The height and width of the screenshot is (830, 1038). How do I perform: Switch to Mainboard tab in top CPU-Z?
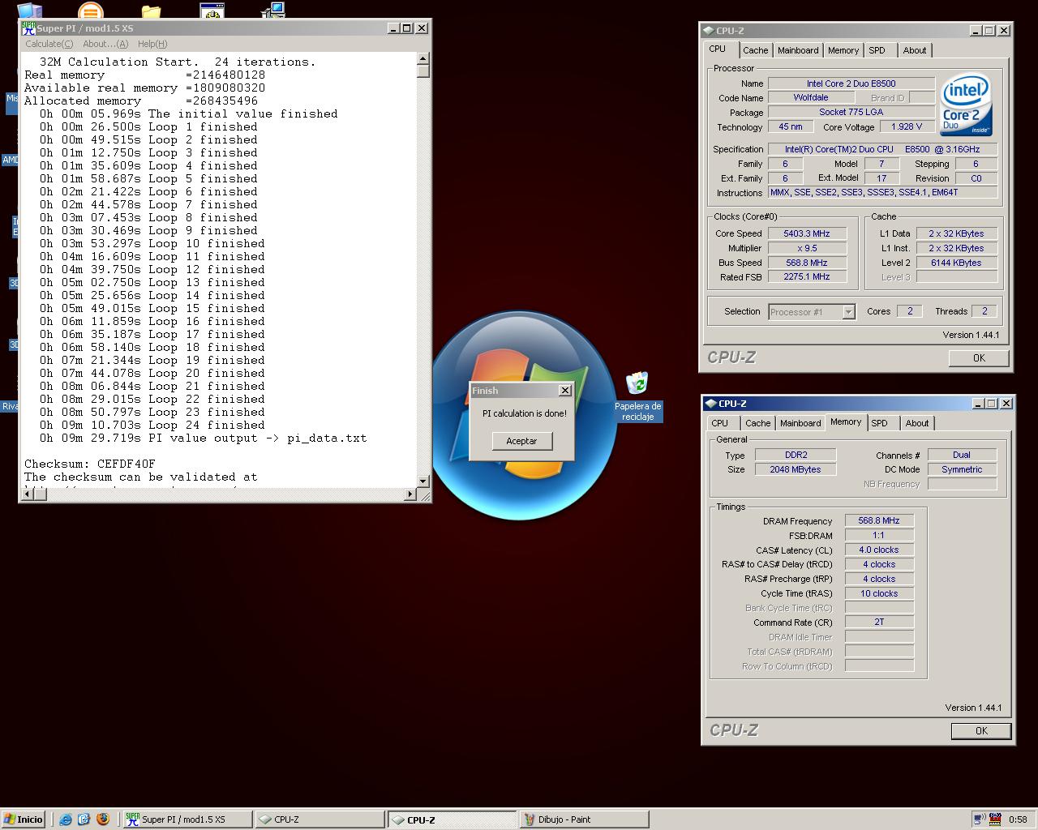coord(798,50)
